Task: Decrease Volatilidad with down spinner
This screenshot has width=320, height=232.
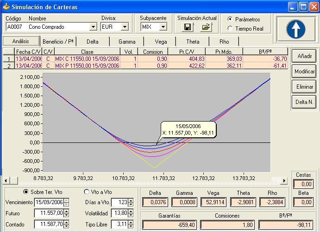Action: [131, 215]
